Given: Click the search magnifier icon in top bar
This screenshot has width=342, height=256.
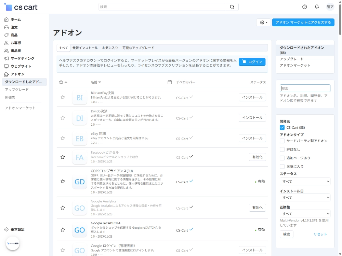Looking at the screenshot, I should [232, 7].
